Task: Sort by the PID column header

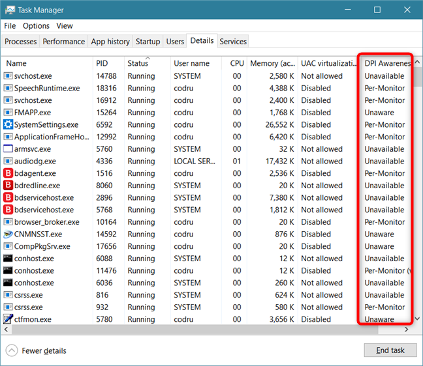Action: (x=108, y=63)
